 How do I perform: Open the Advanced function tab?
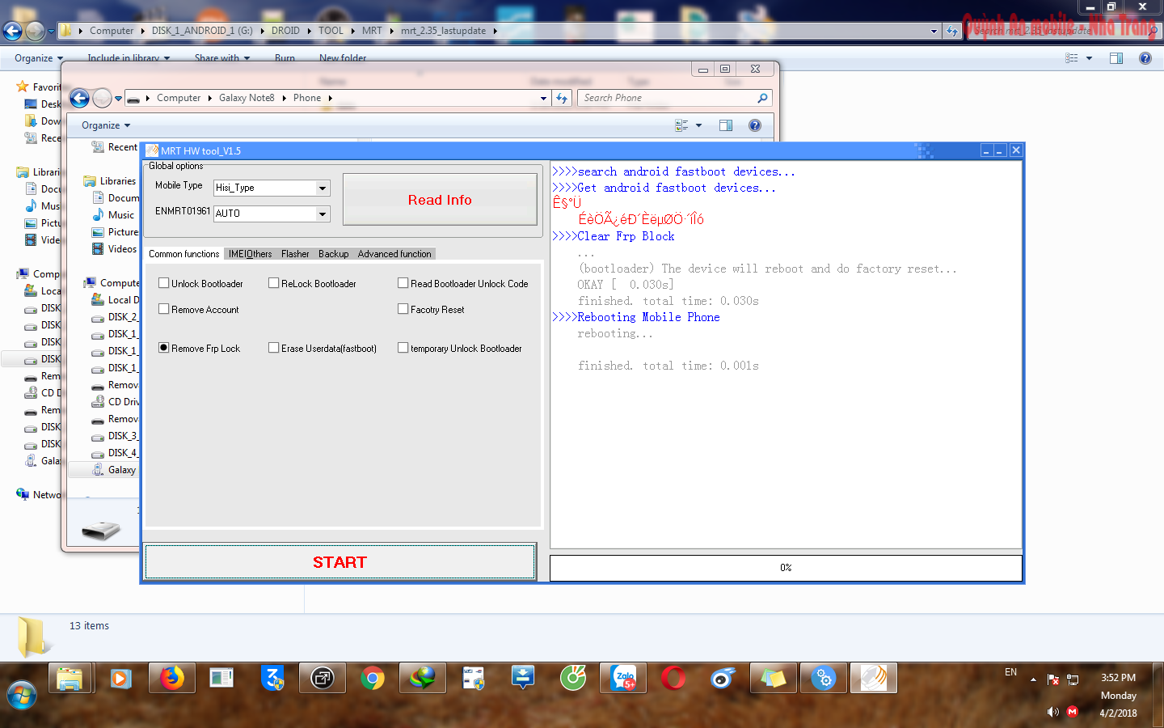pyautogui.click(x=394, y=254)
